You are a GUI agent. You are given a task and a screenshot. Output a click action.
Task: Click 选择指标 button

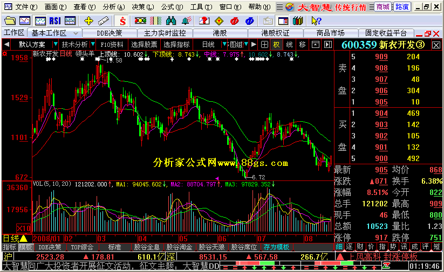pyautogui.click(x=177, y=44)
